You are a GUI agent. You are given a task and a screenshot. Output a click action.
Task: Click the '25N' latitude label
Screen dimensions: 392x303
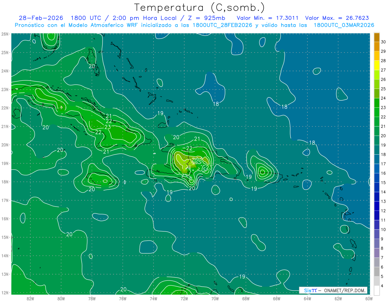[5, 52]
